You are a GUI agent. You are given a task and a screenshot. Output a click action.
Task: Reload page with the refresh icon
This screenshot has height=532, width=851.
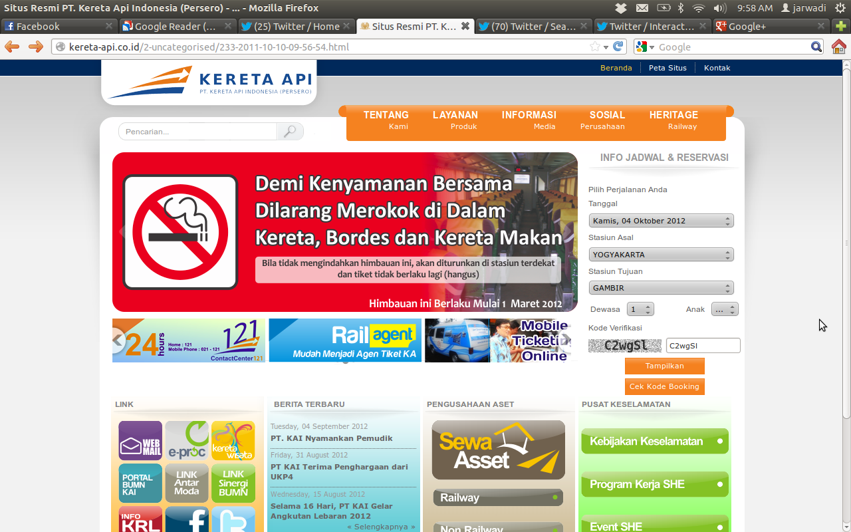click(x=618, y=47)
